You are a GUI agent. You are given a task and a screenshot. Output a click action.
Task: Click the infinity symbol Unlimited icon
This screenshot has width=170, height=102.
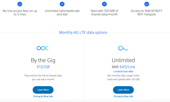click(123, 48)
